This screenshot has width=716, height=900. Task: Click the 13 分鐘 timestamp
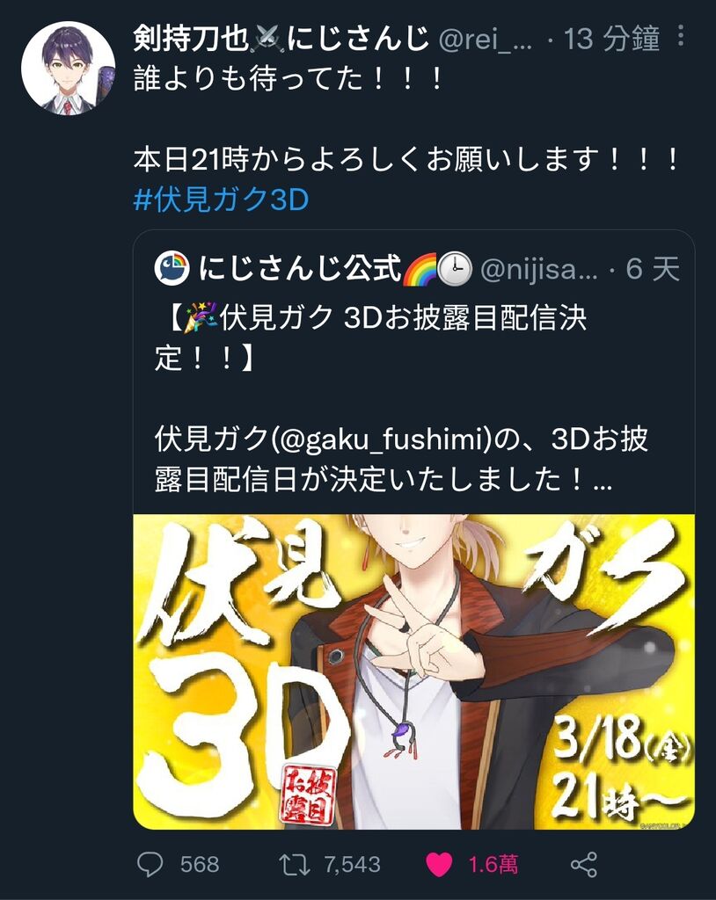click(611, 39)
